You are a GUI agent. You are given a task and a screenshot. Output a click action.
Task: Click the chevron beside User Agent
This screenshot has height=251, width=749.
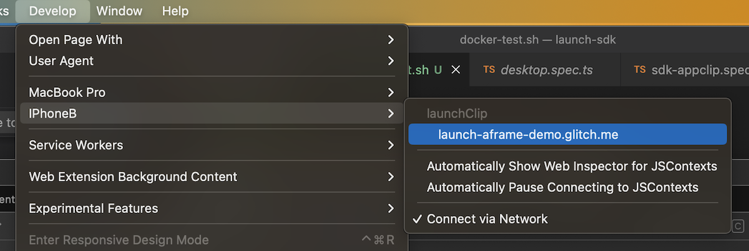coord(391,61)
